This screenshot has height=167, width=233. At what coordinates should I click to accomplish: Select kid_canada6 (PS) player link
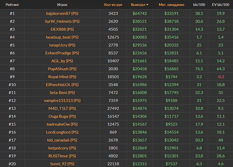[62, 140]
